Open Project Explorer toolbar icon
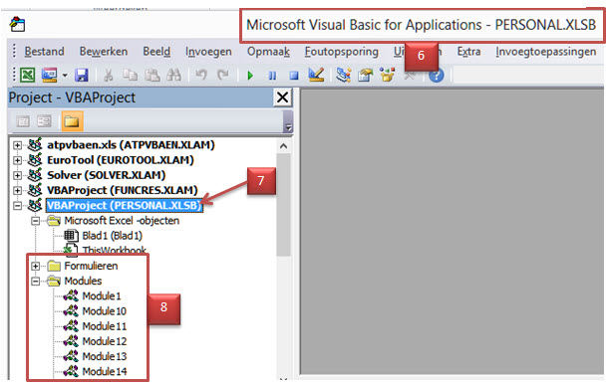607x385 pixels. pyautogui.click(x=343, y=75)
